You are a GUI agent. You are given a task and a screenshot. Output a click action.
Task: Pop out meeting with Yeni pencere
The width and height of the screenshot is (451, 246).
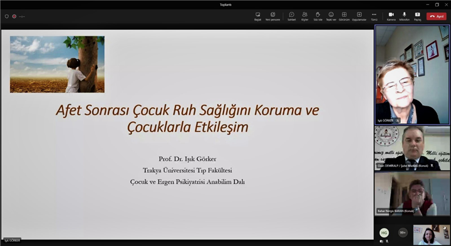[272, 16]
